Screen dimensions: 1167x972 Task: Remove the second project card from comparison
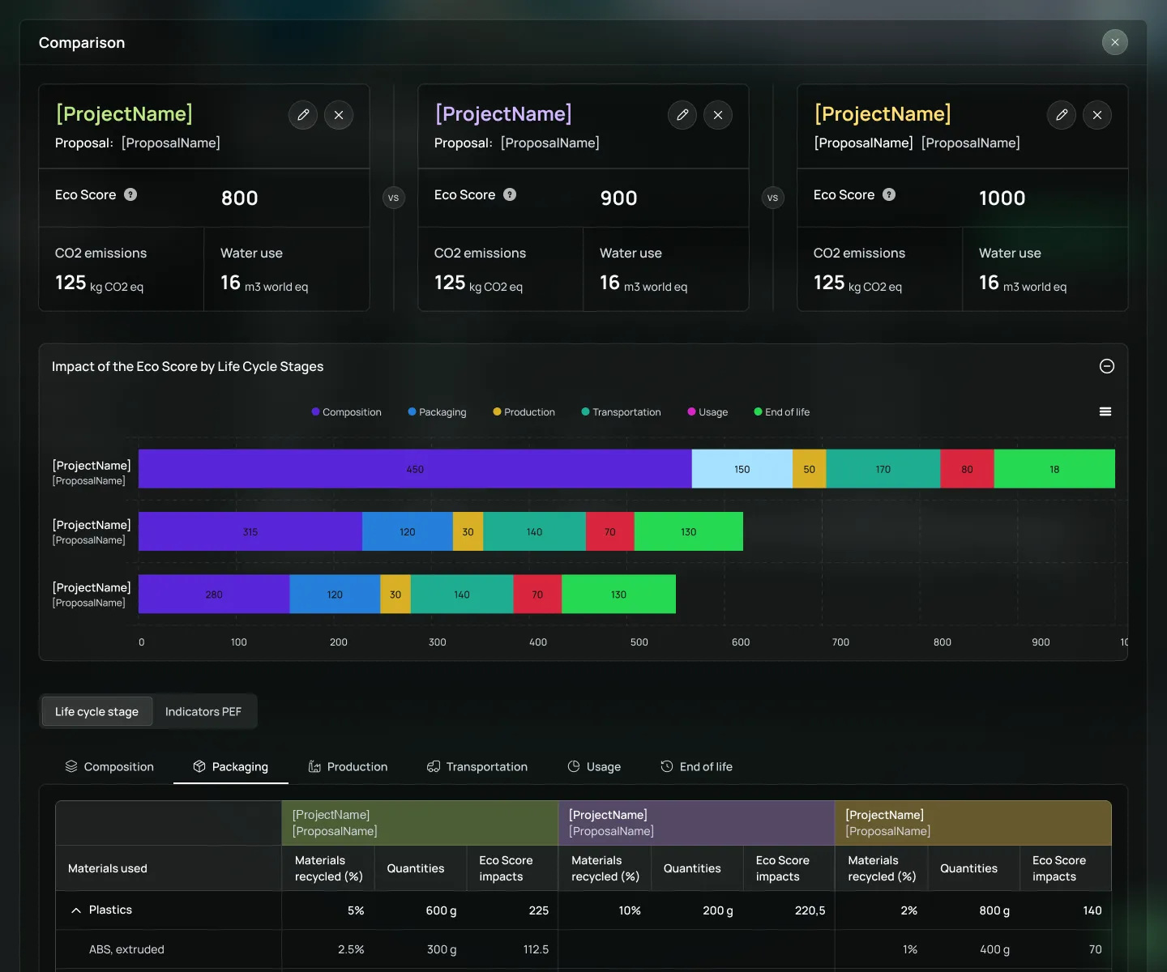click(718, 115)
